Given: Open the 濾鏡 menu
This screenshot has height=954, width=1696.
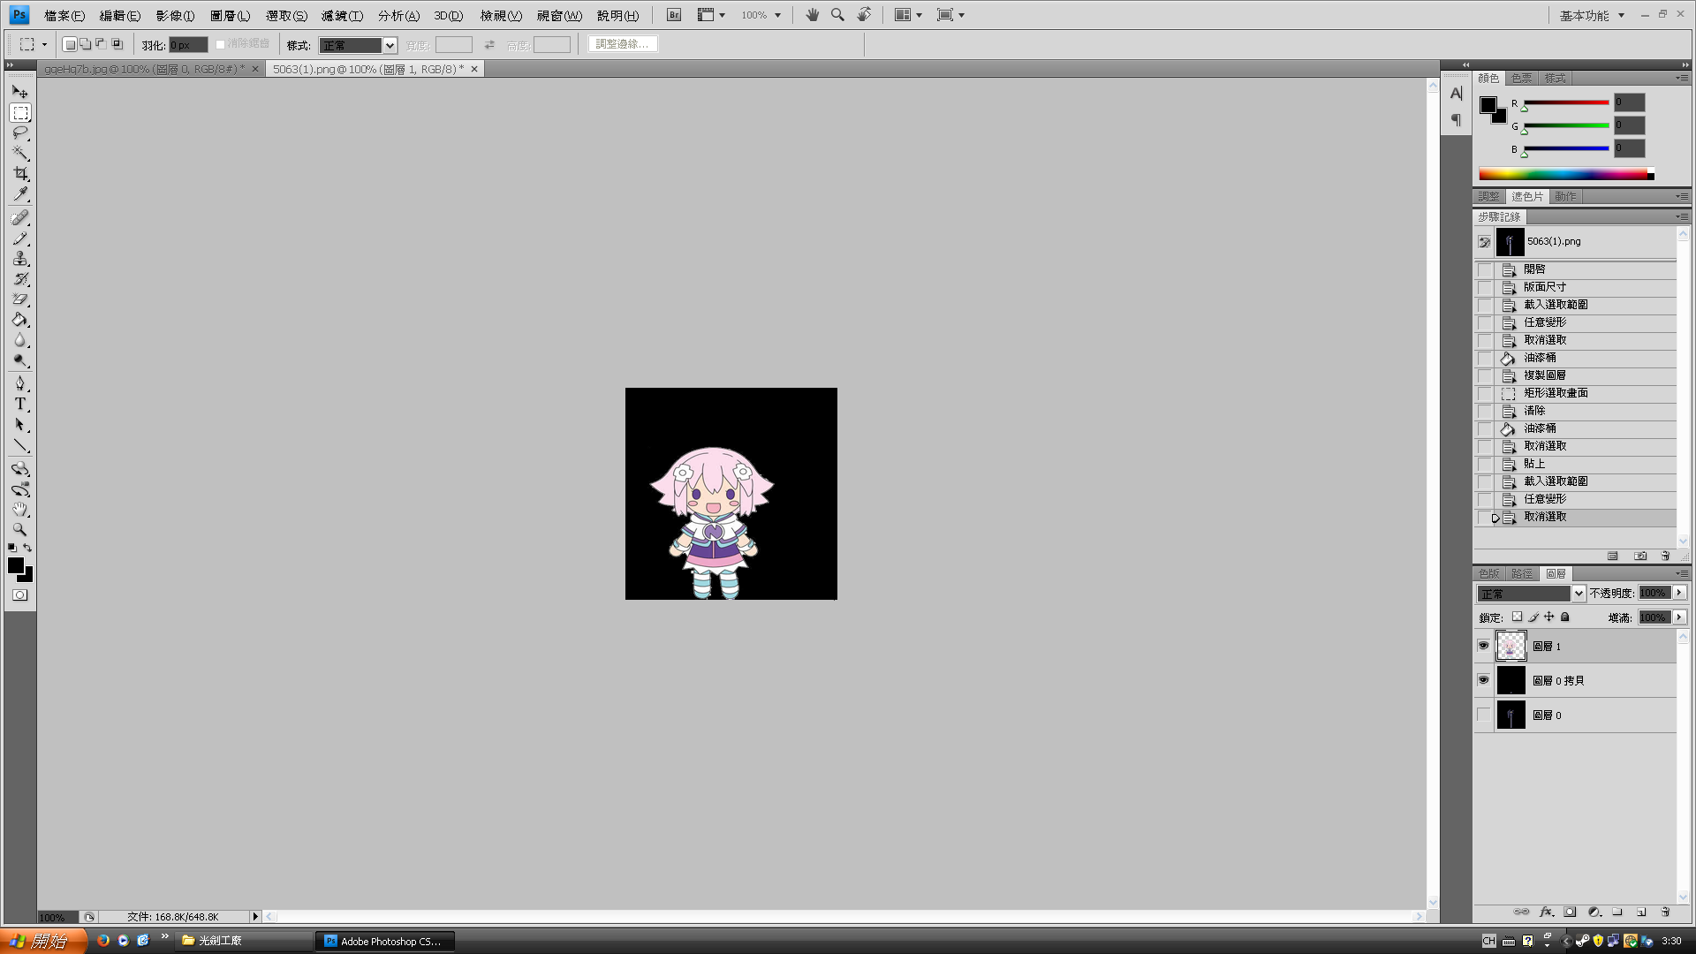Looking at the screenshot, I should click(344, 15).
